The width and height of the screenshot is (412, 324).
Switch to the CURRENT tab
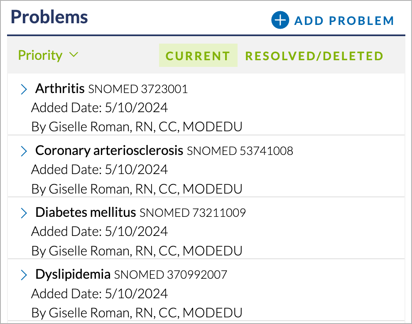(198, 55)
